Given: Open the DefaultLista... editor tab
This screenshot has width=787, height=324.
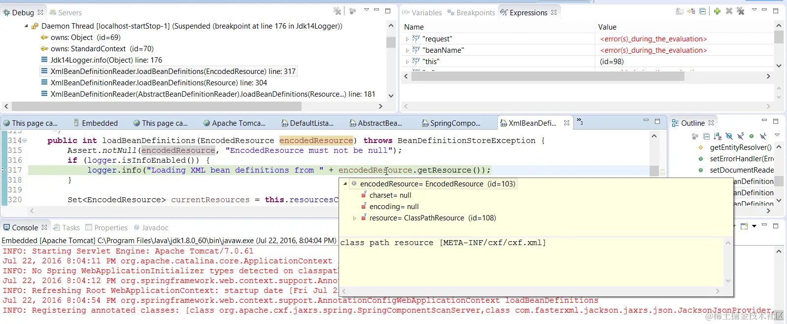Looking at the screenshot, I should tap(307, 123).
